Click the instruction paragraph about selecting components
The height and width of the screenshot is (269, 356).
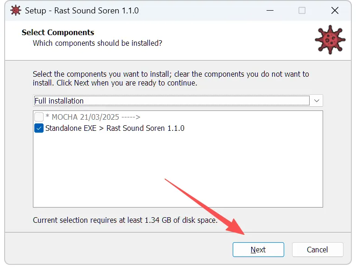(171, 79)
